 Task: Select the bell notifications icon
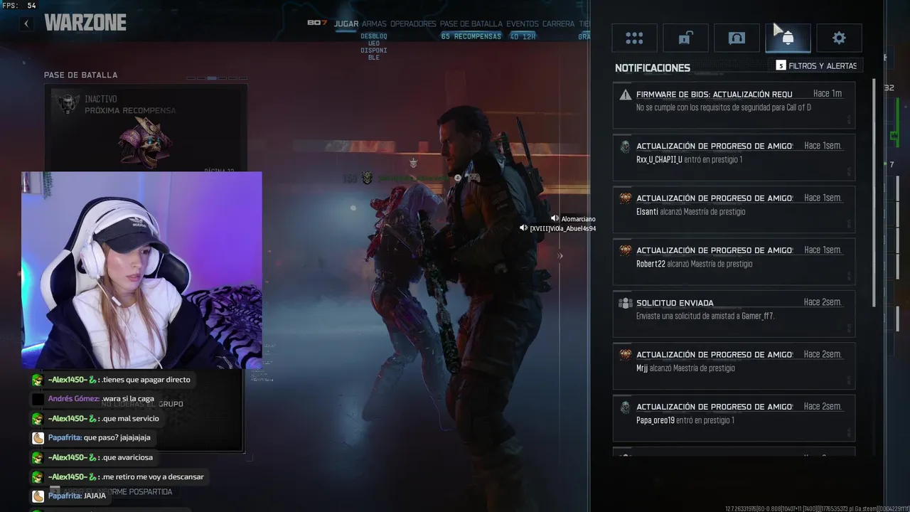(788, 38)
